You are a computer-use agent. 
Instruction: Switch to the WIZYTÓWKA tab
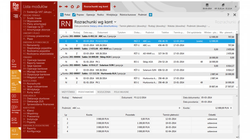[68, 92]
